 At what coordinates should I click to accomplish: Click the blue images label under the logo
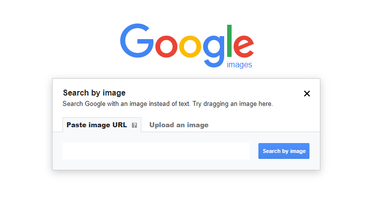239,64
